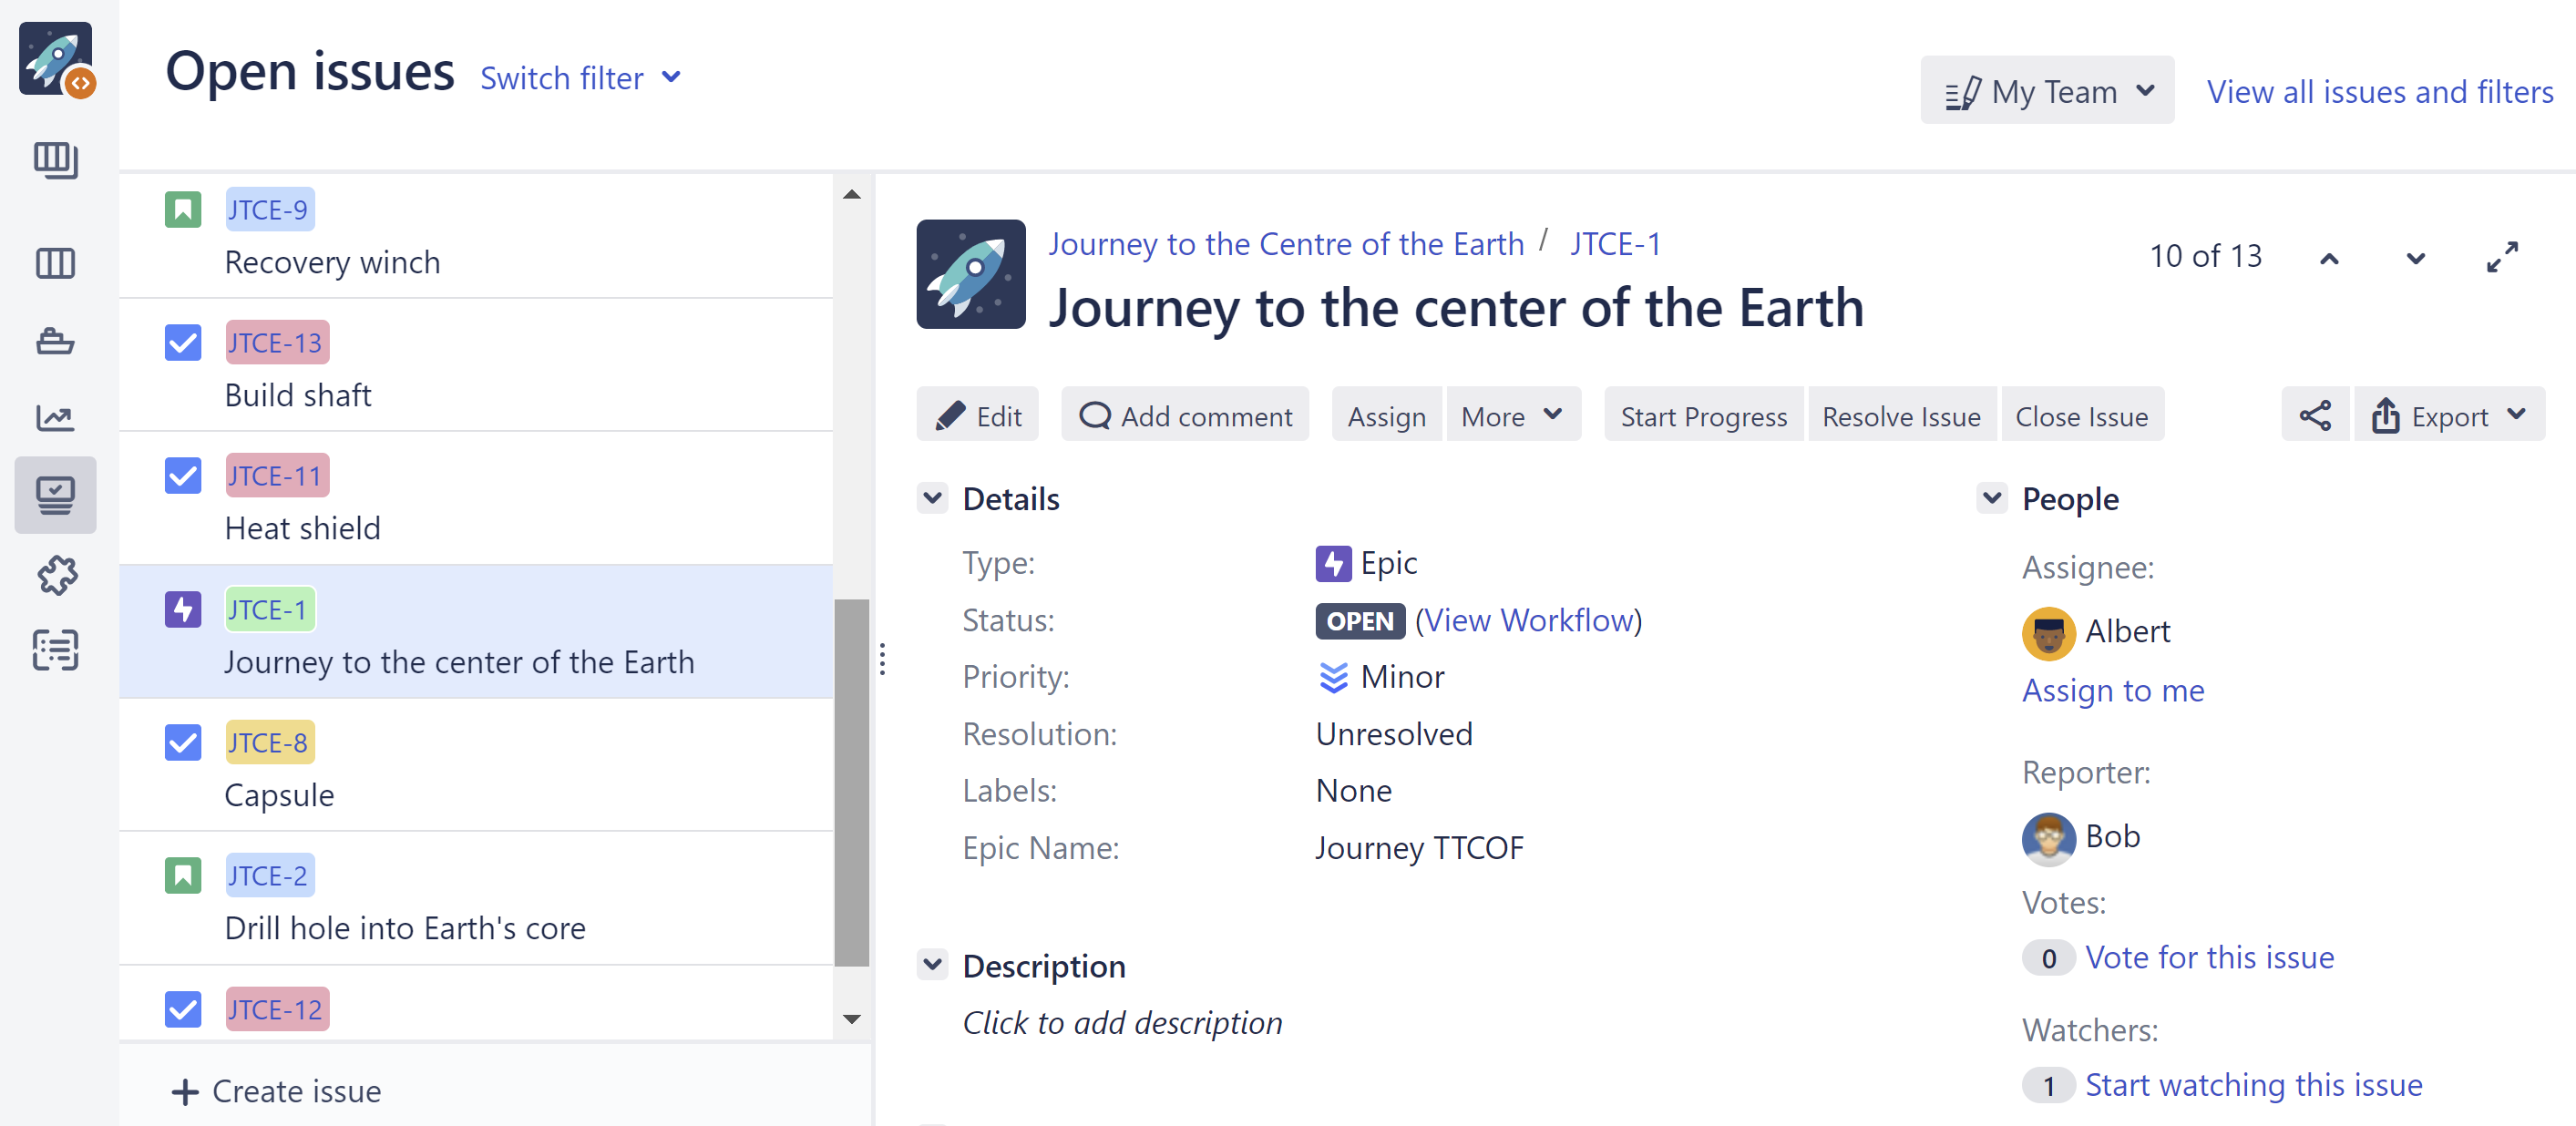The height and width of the screenshot is (1126, 2576).
Task: Share the issue using the share icon
Action: pos(2315,414)
